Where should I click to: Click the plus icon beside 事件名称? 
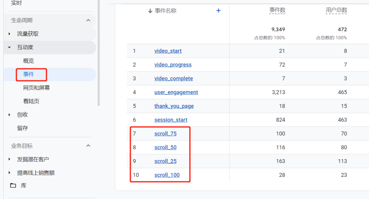tap(218, 11)
